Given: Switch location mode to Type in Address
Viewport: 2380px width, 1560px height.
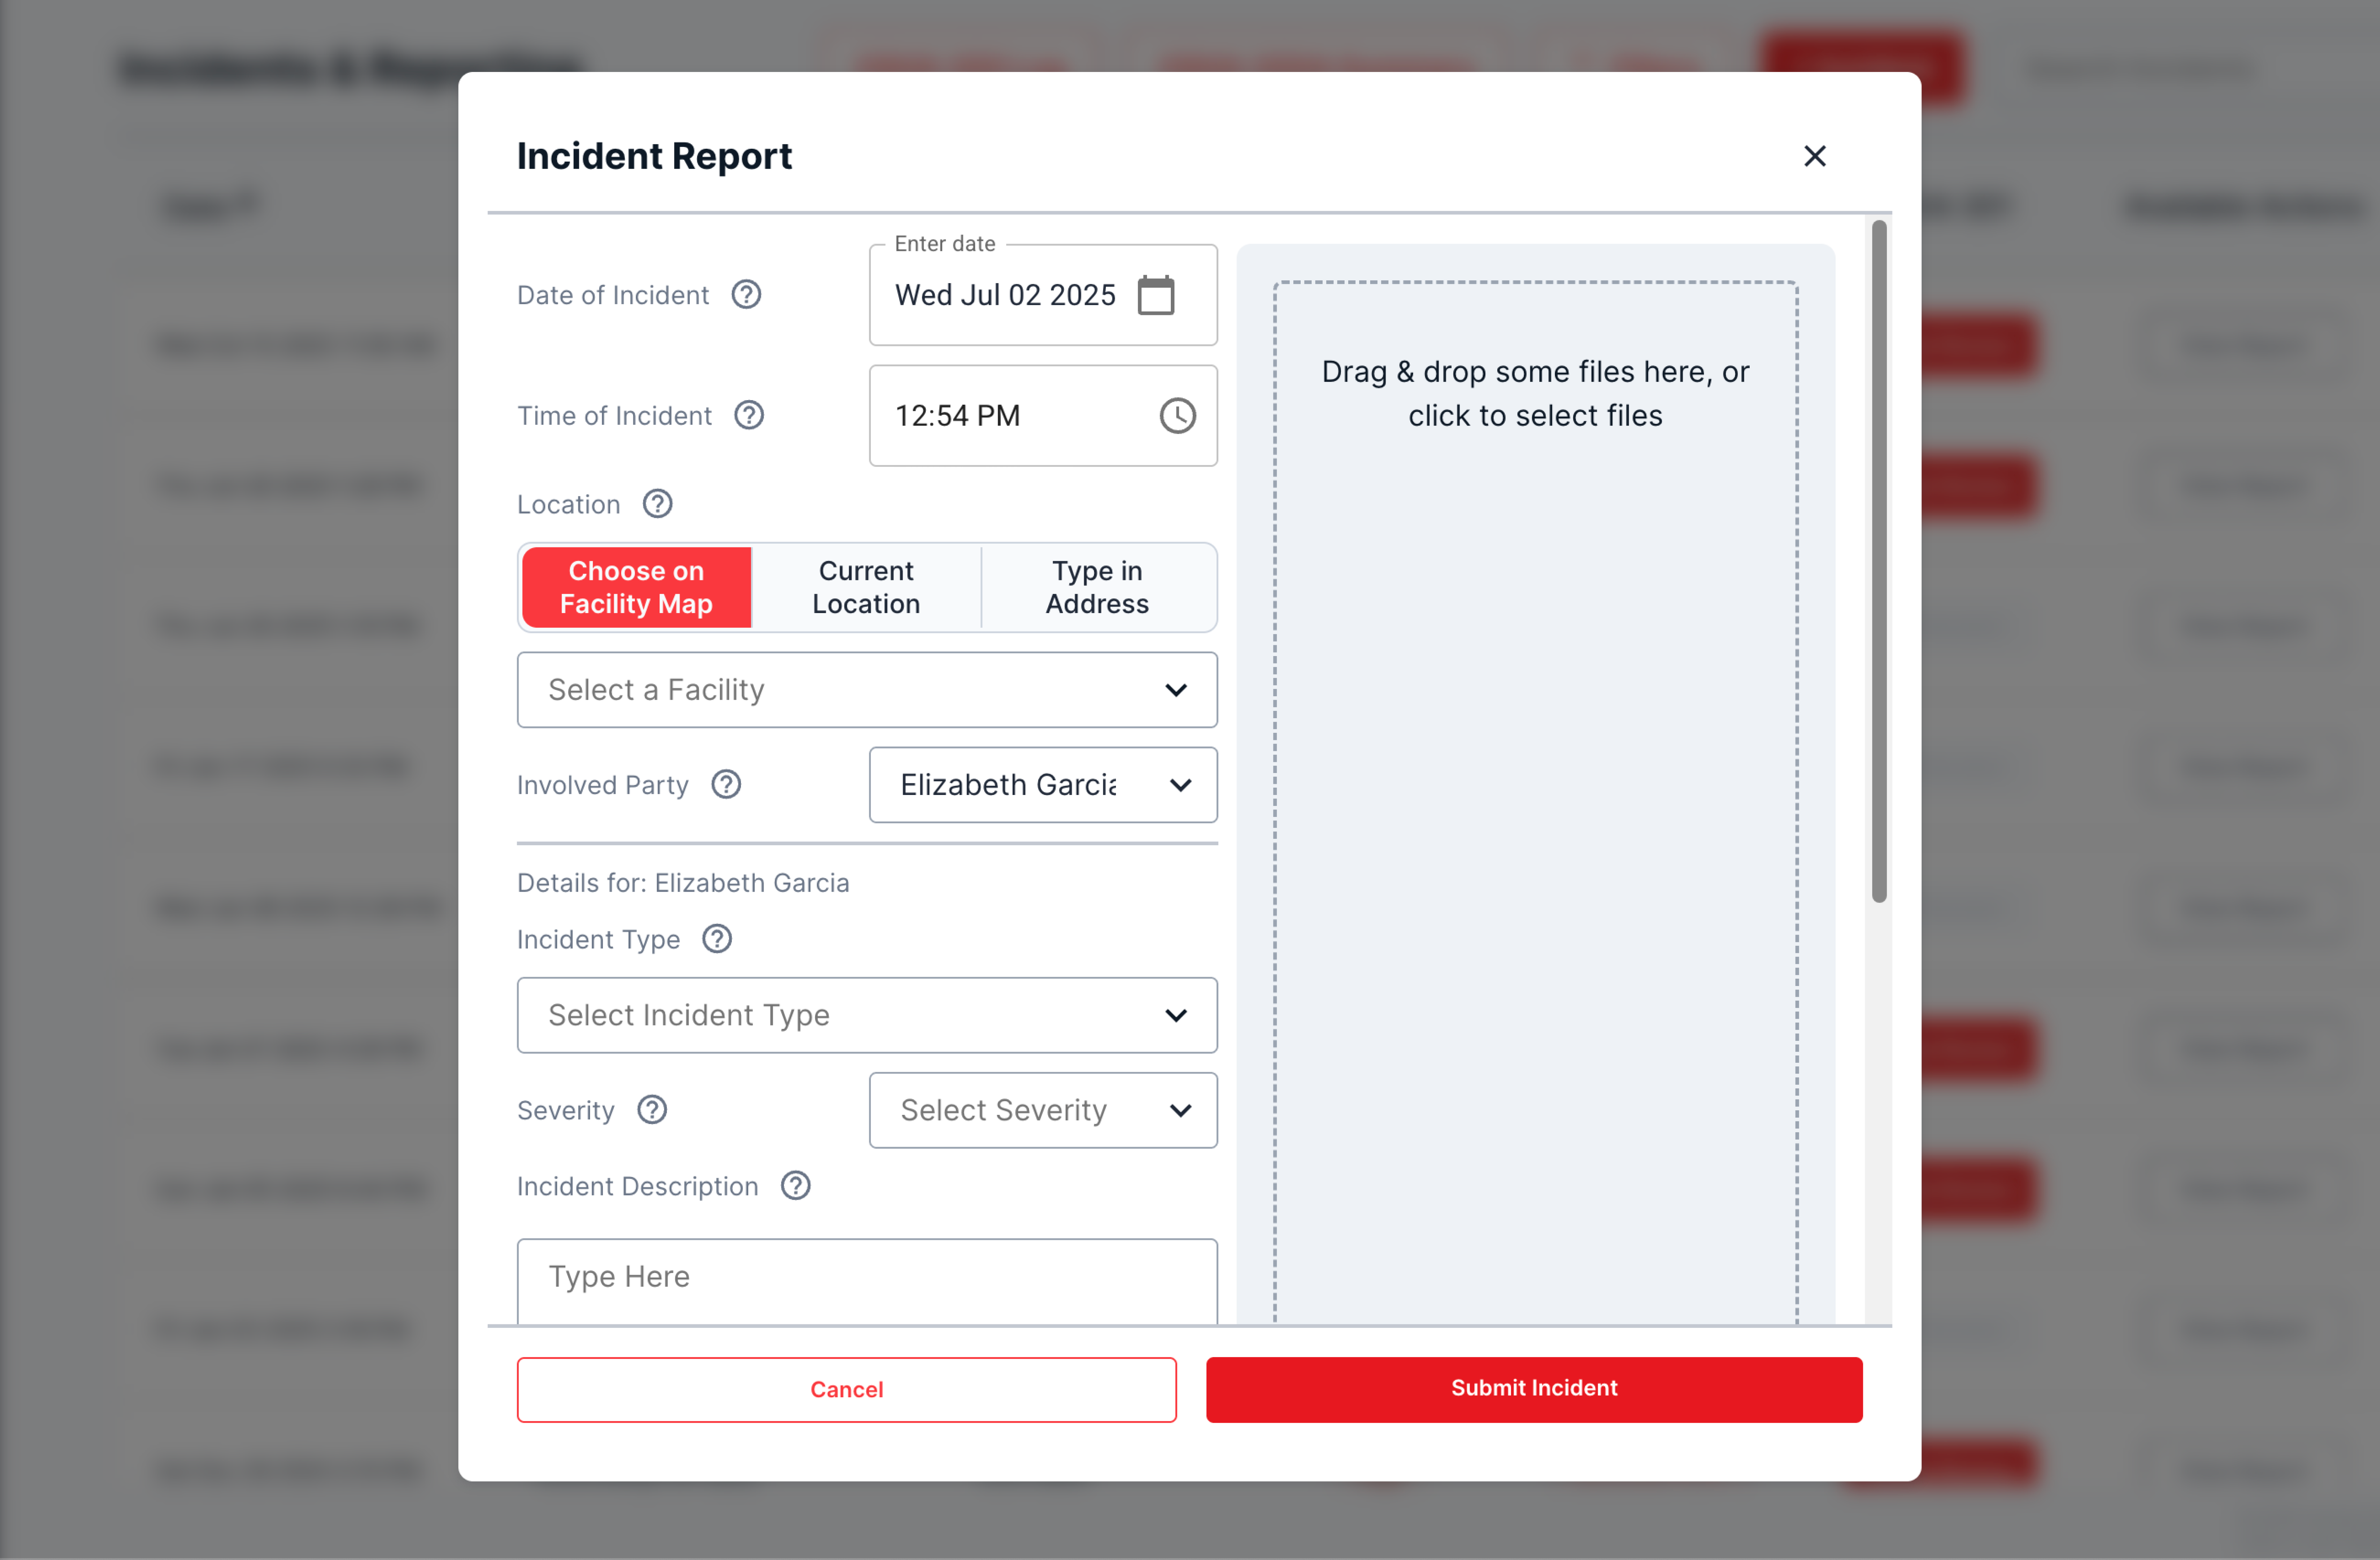Looking at the screenshot, I should [1097, 587].
